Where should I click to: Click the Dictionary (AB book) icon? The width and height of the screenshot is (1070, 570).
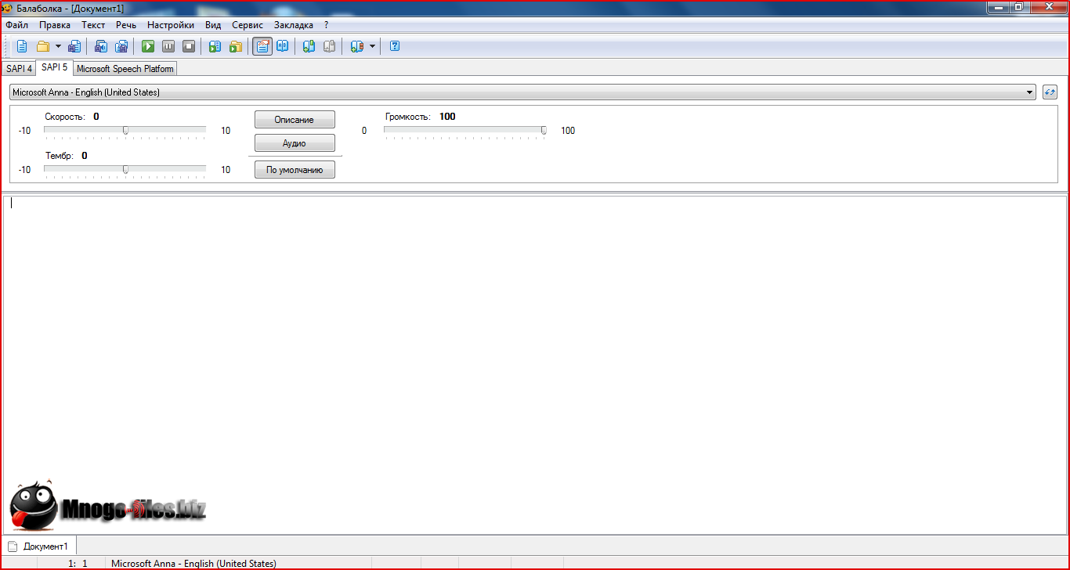tap(283, 46)
